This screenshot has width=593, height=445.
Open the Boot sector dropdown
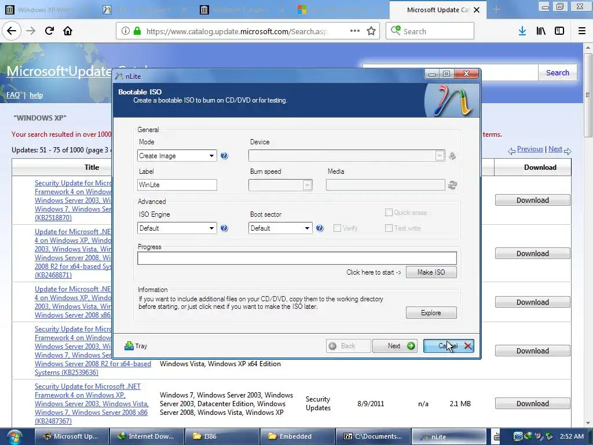tap(280, 228)
